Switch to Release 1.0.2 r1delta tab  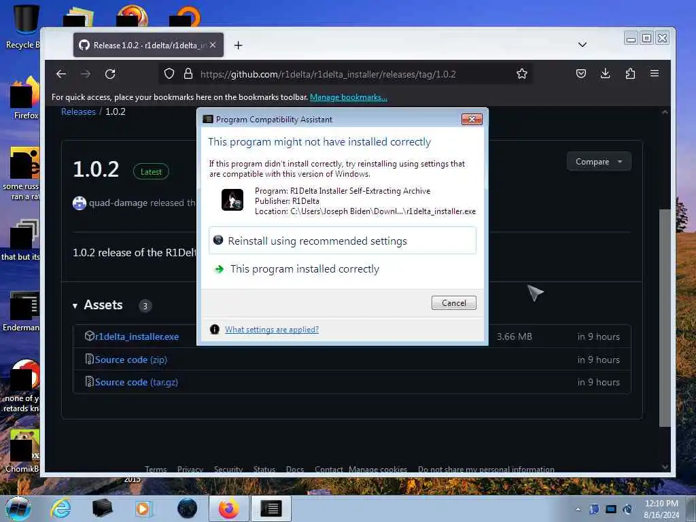click(148, 45)
